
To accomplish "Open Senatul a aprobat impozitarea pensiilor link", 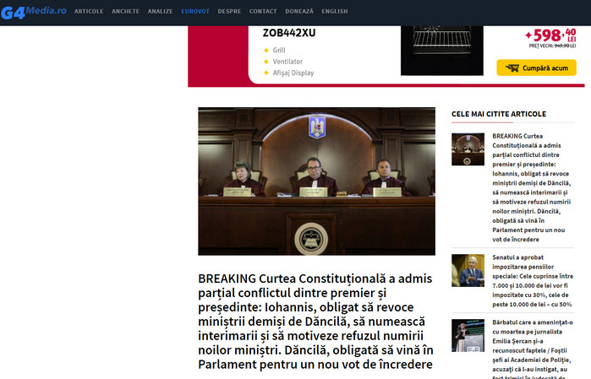I will (x=533, y=281).
